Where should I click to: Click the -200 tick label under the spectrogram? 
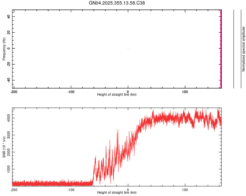click(14, 92)
